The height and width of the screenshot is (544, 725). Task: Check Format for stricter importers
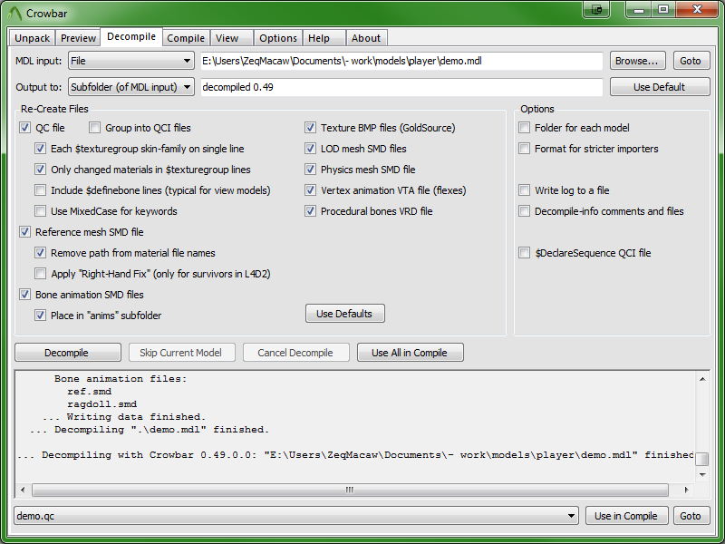coord(525,149)
